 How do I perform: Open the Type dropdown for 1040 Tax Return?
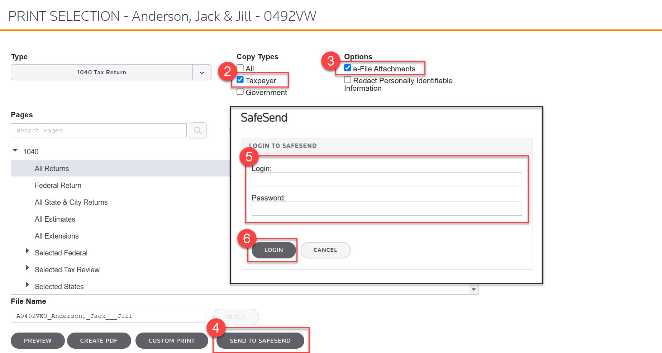pyautogui.click(x=202, y=72)
